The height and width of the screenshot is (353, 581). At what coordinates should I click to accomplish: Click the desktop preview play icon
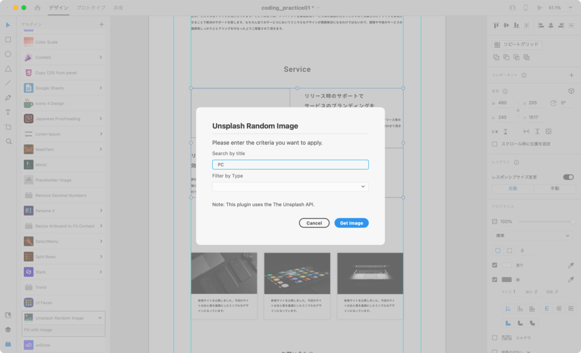[x=540, y=7]
